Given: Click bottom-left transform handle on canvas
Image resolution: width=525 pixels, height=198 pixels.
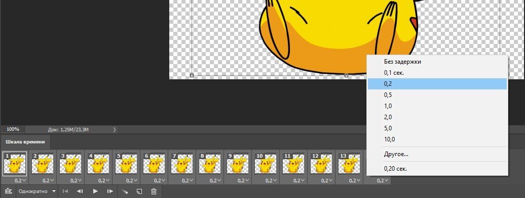Looking at the screenshot, I should click(x=192, y=75).
